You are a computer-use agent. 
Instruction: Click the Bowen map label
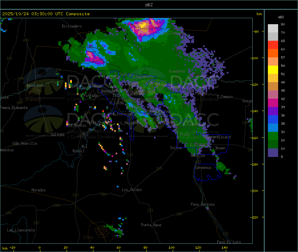[220, 148]
